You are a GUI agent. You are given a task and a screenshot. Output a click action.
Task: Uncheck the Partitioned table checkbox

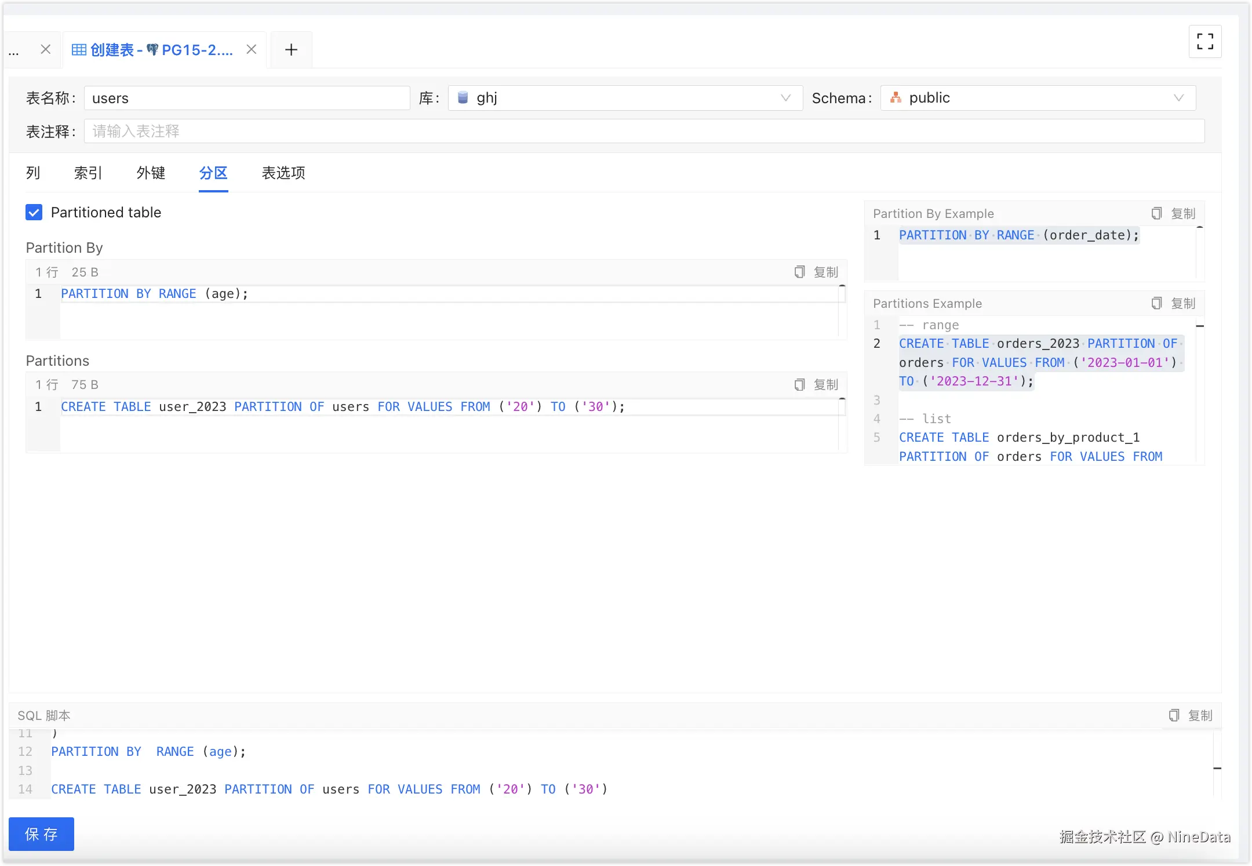34,213
